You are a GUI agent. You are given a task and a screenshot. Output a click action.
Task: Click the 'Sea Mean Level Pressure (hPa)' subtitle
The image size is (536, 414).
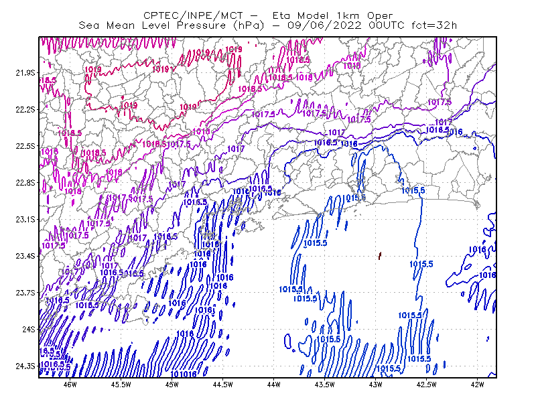(x=172, y=25)
